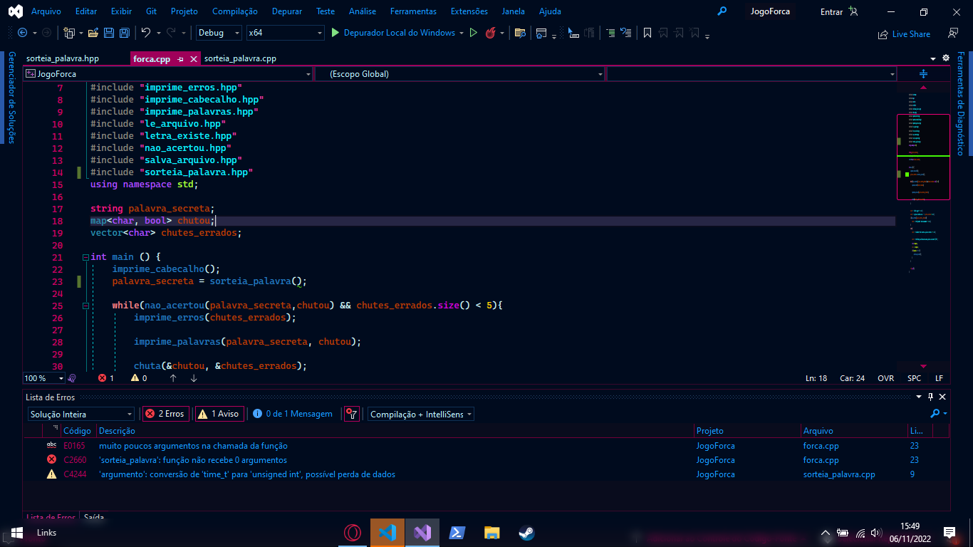Switch to the sorteia_palavra.hpp tab
Screen dimensions: 973x547
click(x=63, y=58)
